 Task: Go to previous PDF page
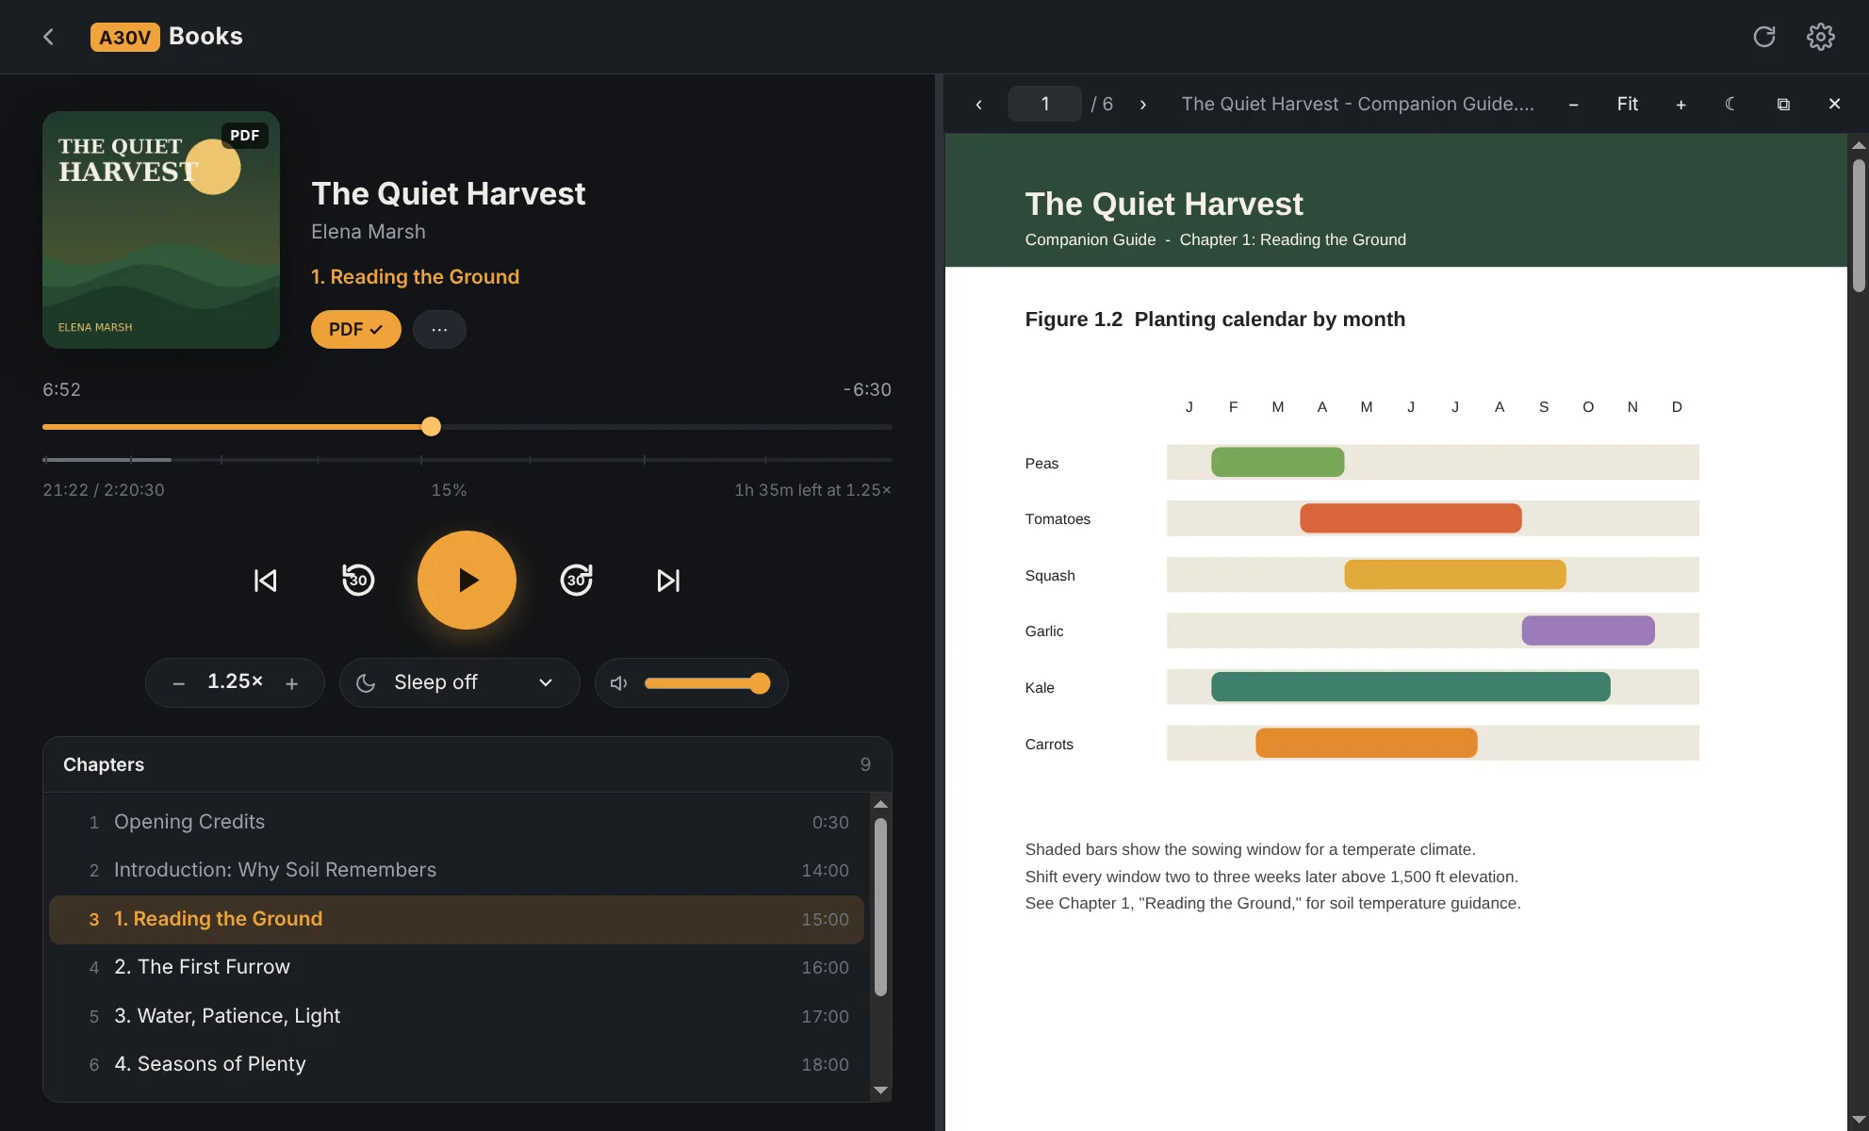978,105
